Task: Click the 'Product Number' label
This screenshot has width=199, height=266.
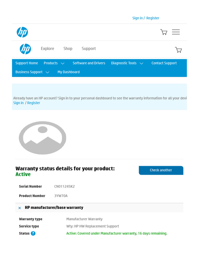Action: 32,196
